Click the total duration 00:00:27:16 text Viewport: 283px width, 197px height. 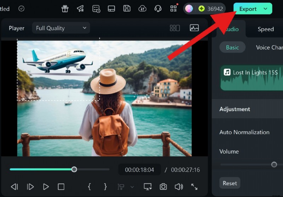click(185, 170)
